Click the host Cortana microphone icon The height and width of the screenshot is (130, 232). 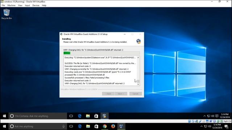tap(63, 126)
